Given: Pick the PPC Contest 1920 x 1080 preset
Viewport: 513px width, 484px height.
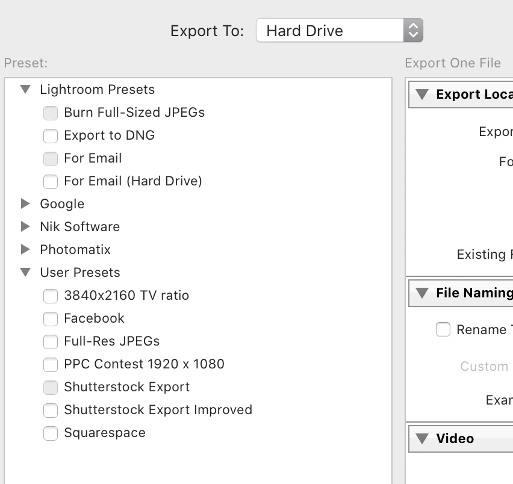Looking at the screenshot, I should tap(144, 364).
